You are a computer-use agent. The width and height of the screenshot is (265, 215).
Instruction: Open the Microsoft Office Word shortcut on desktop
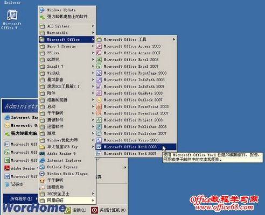click(x=12, y=20)
